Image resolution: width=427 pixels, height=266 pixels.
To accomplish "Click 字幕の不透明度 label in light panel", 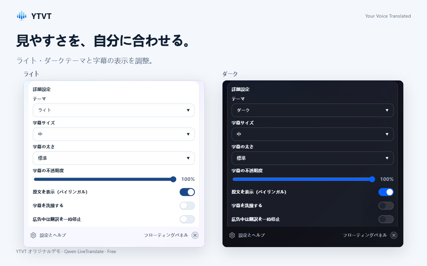I will 48,171.
